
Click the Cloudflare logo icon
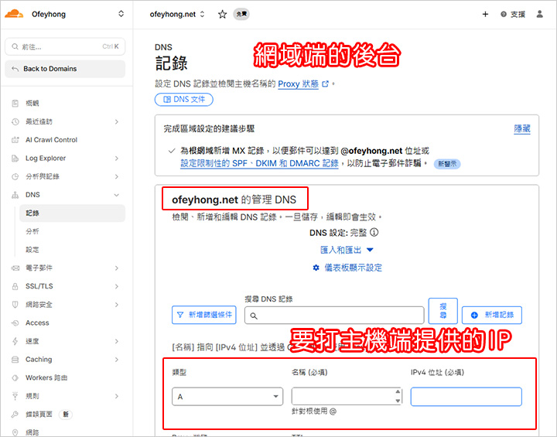[15, 14]
